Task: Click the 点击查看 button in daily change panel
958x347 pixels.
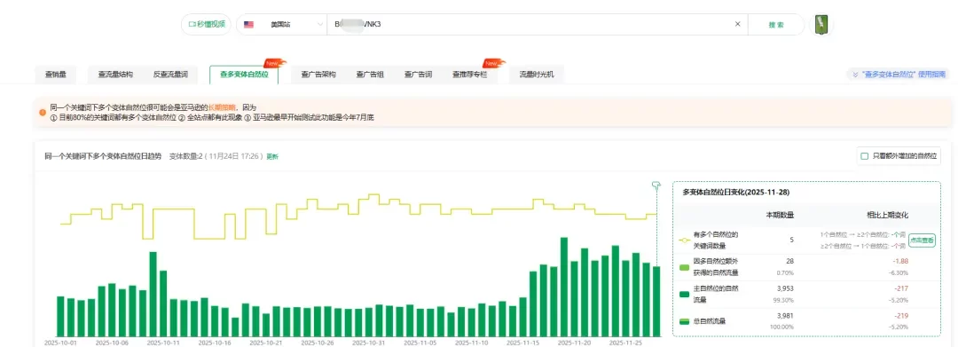Action: point(922,241)
